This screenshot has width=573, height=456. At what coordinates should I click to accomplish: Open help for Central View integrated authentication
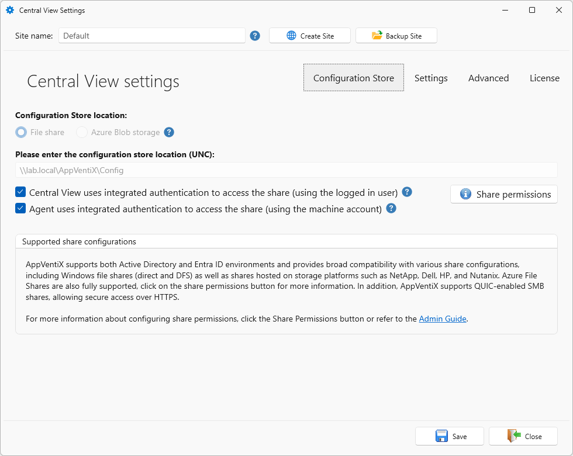[x=407, y=192]
